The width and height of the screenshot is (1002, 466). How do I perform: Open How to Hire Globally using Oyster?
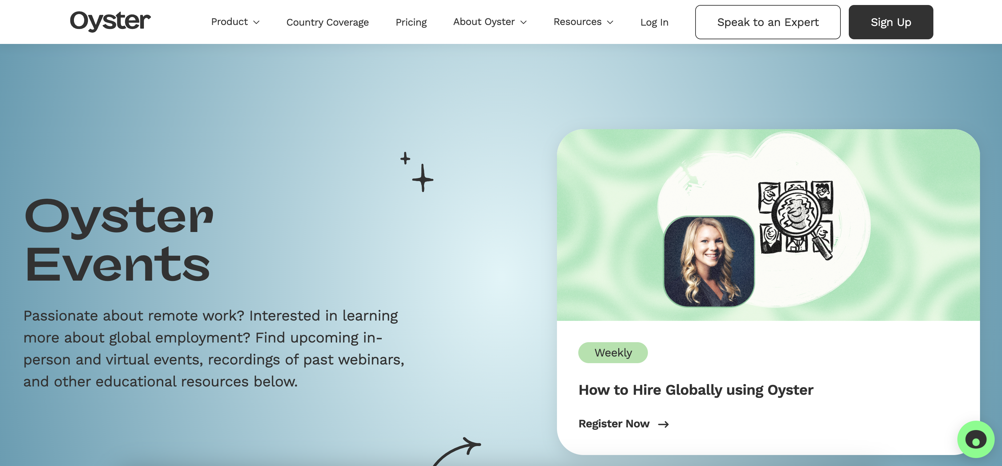click(696, 390)
